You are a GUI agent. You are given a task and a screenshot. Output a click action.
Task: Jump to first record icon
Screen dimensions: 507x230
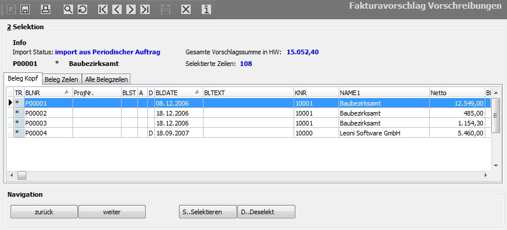[x=103, y=9]
